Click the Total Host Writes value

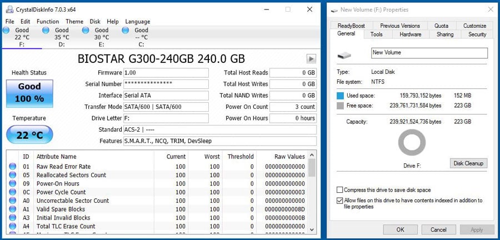point(293,84)
